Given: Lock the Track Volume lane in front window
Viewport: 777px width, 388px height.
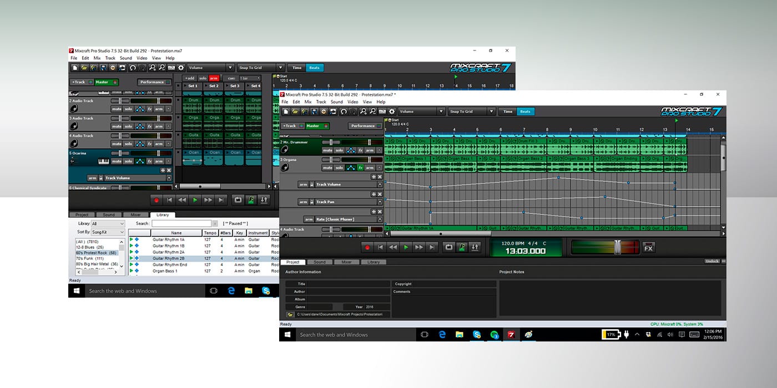Looking at the screenshot, I should (312, 185).
